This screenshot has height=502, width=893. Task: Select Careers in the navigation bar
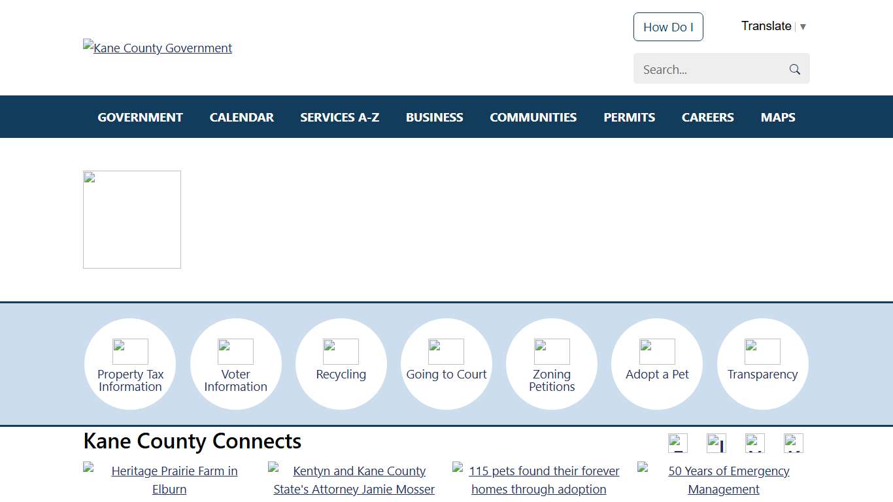707,118
